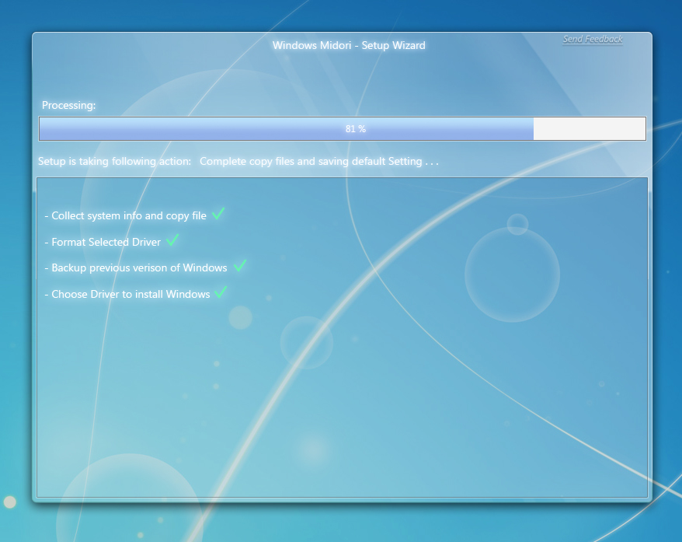Image resolution: width=682 pixels, height=542 pixels.
Task: Click the 'Processing:' label above the progress bar
Action: 68,105
